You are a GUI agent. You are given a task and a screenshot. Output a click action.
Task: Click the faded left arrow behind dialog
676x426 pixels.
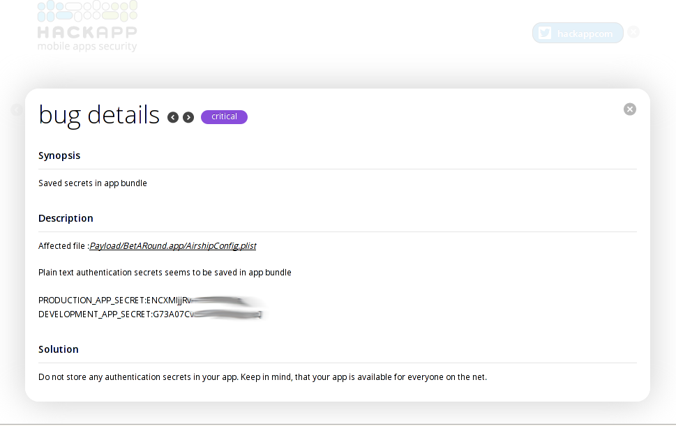16,110
